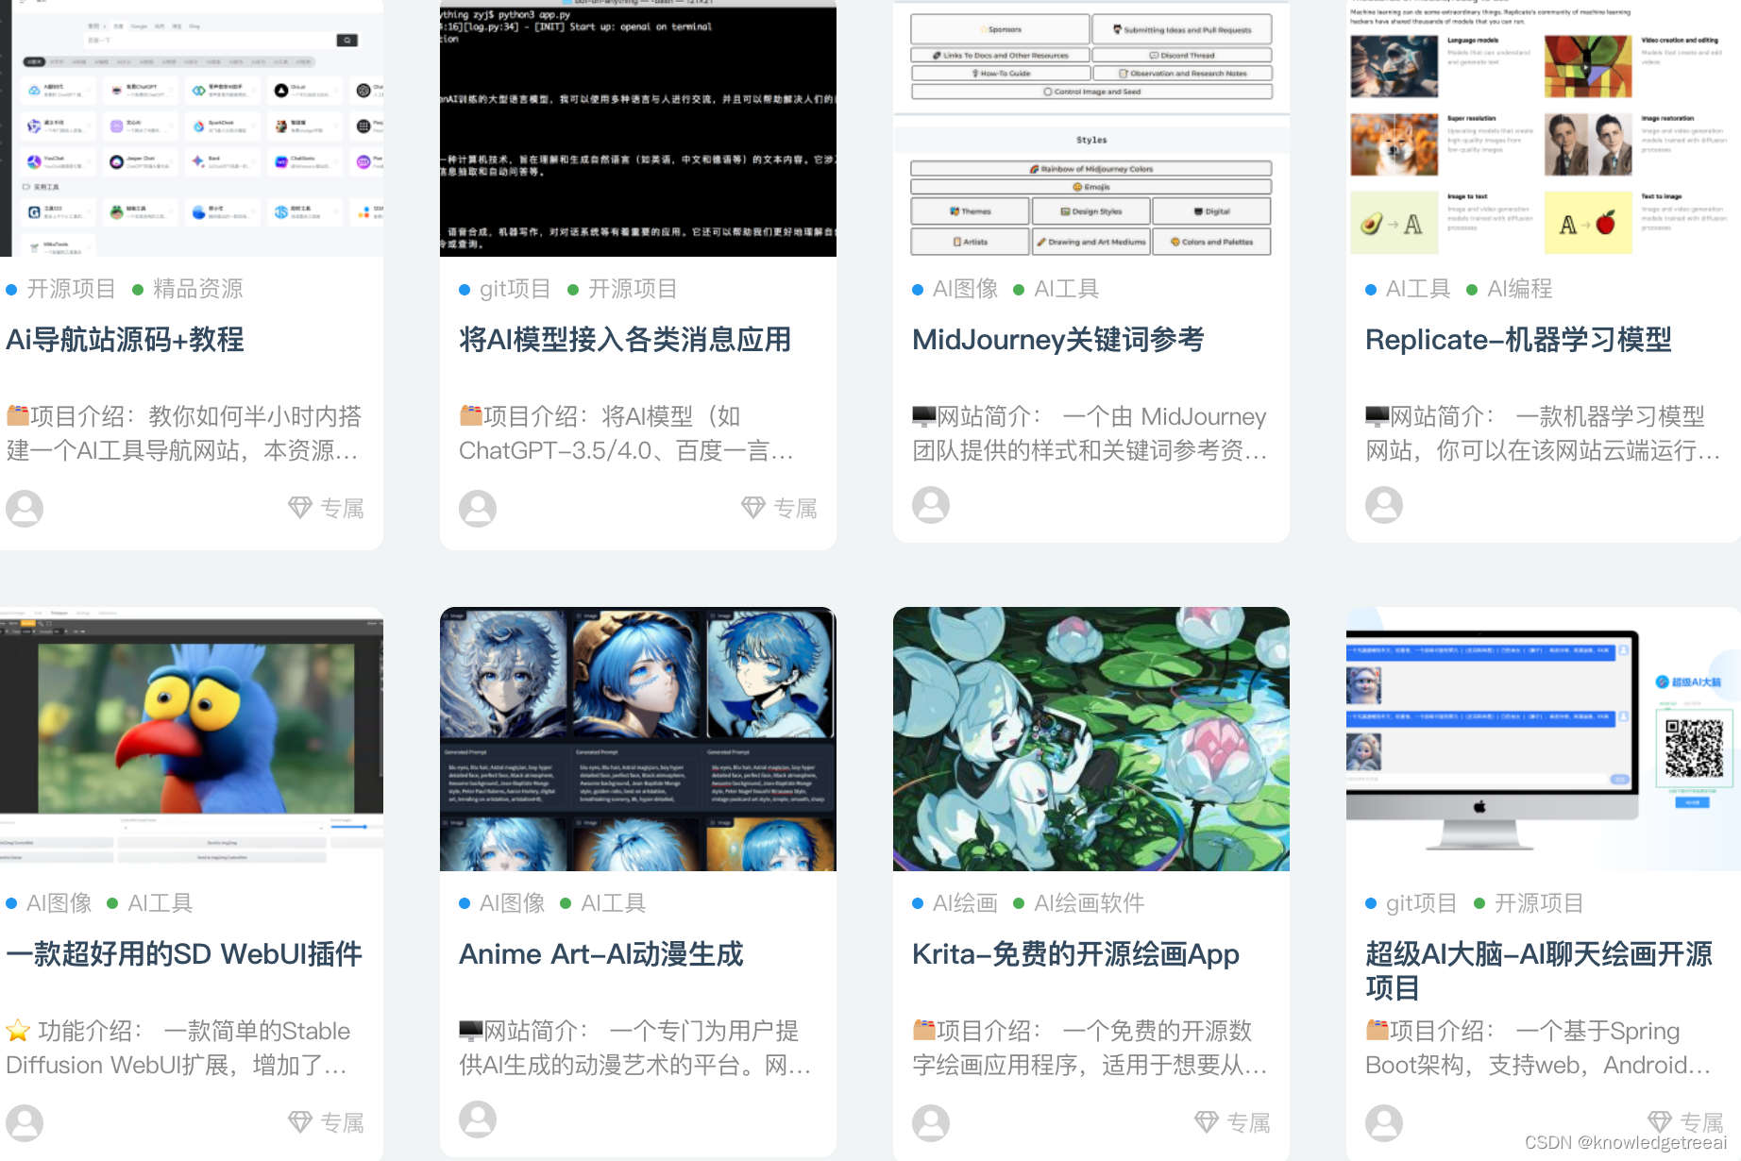This screenshot has width=1741, height=1161.
Task: Click the Replicate models grid thumbnail
Action: point(1544,128)
